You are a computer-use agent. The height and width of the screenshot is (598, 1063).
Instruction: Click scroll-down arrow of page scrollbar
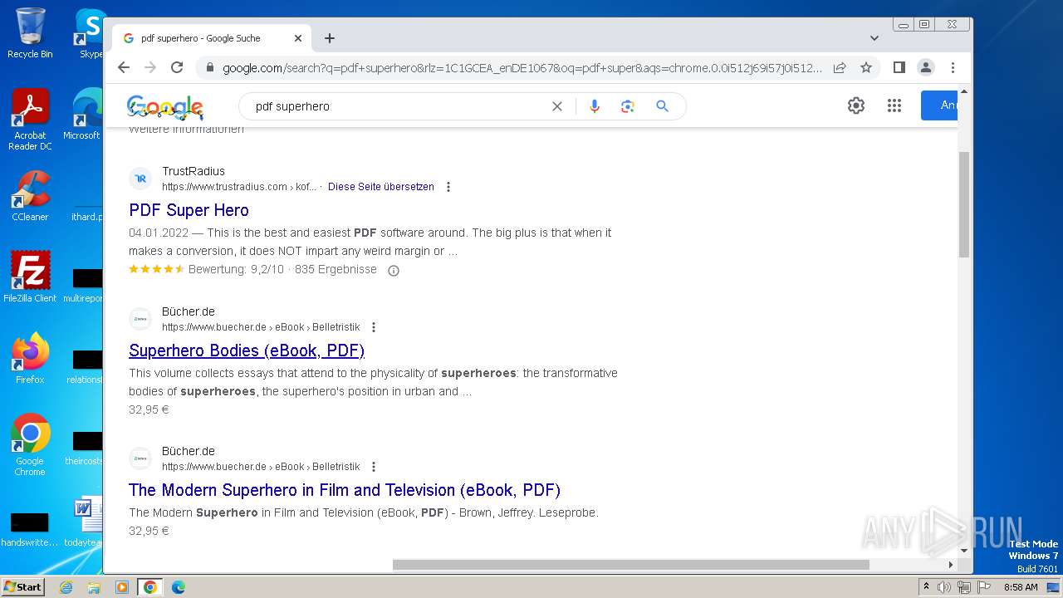click(x=964, y=550)
